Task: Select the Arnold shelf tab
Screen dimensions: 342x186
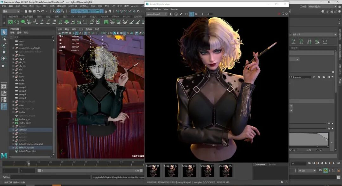Action: tap(104, 16)
